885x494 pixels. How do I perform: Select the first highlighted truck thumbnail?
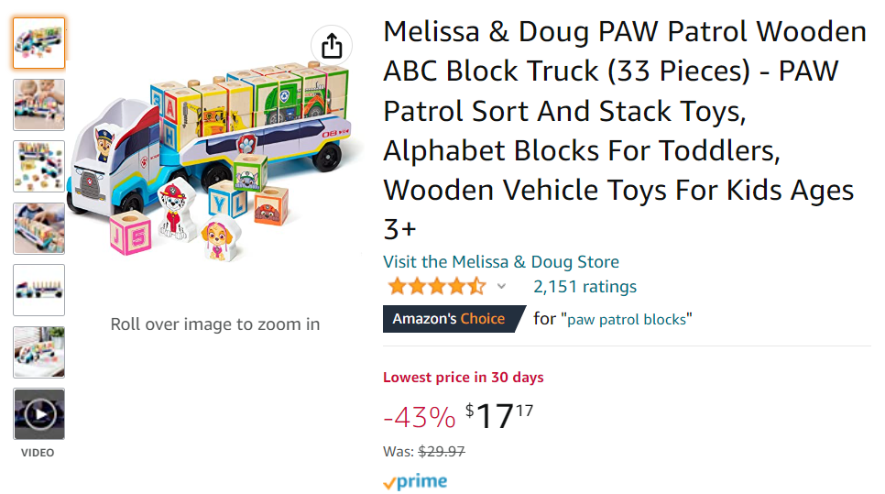click(x=39, y=43)
